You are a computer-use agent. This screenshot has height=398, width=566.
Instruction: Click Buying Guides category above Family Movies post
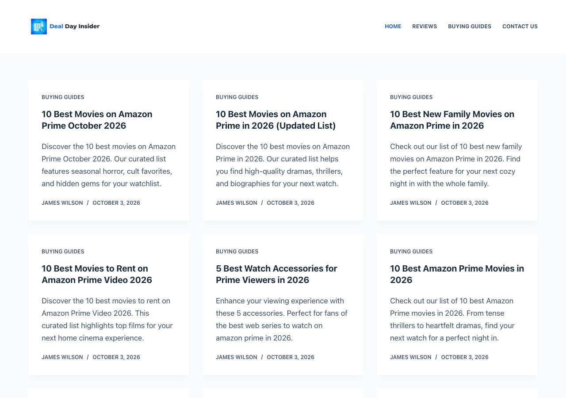coord(411,97)
